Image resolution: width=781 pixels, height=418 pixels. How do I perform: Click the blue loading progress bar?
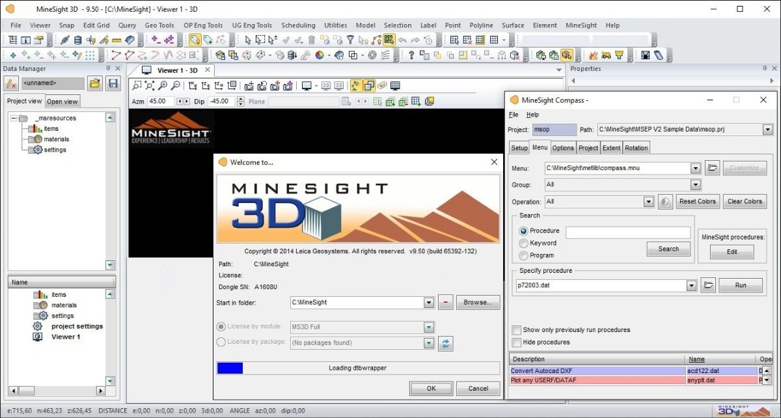(x=230, y=368)
